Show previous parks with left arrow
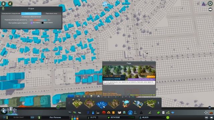214x120 pixels. pyautogui.click(x=69, y=103)
